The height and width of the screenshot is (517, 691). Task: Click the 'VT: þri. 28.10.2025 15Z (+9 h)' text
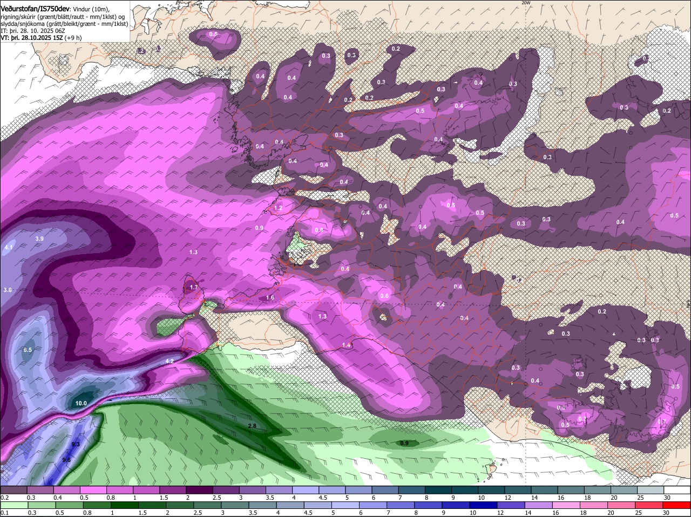coord(42,38)
